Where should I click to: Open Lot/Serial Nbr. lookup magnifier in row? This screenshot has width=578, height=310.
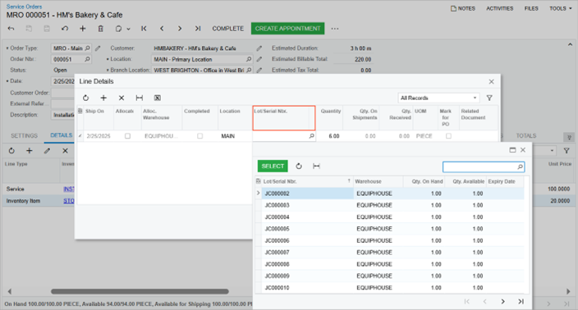pos(311,136)
